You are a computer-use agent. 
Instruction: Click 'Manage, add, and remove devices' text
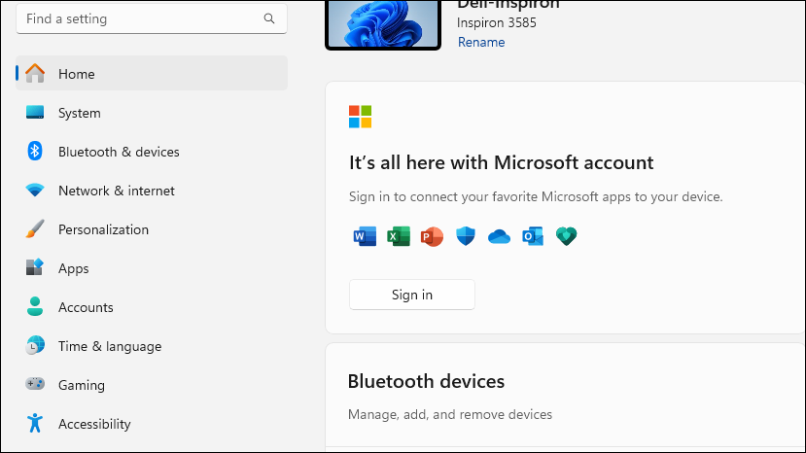pyautogui.click(x=450, y=414)
